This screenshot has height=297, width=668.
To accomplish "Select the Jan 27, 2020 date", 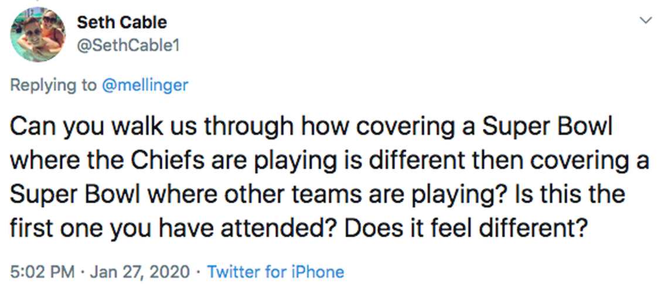I will 139,272.
